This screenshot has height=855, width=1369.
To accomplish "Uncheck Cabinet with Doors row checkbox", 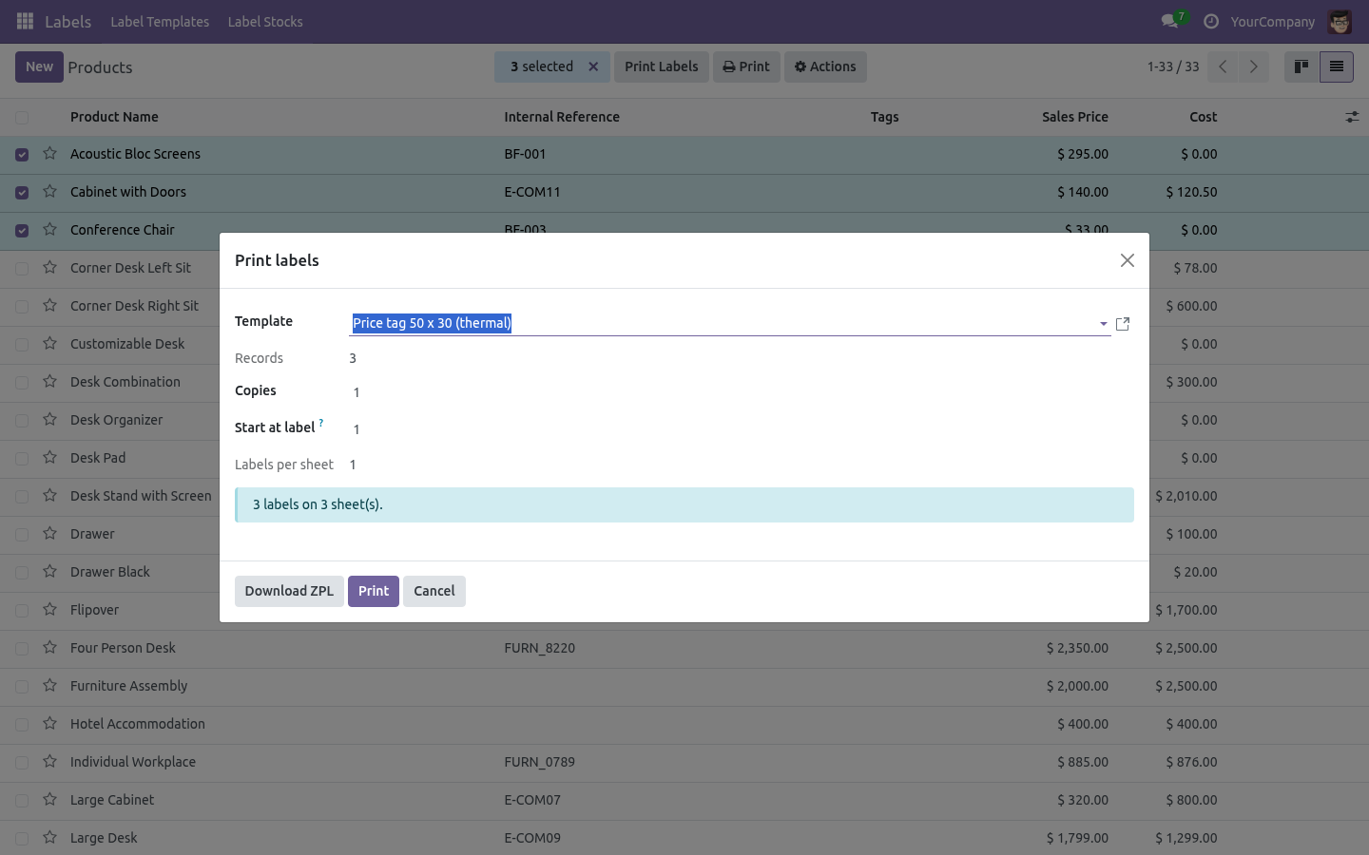I will (22, 193).
